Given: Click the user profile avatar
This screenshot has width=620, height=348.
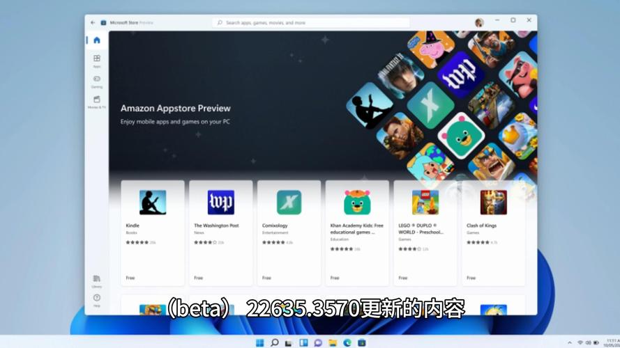Looking at the screenshot, I should [479, 22].
